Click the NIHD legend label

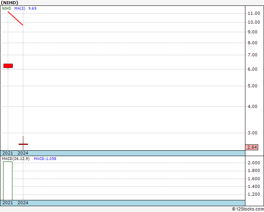7,9
